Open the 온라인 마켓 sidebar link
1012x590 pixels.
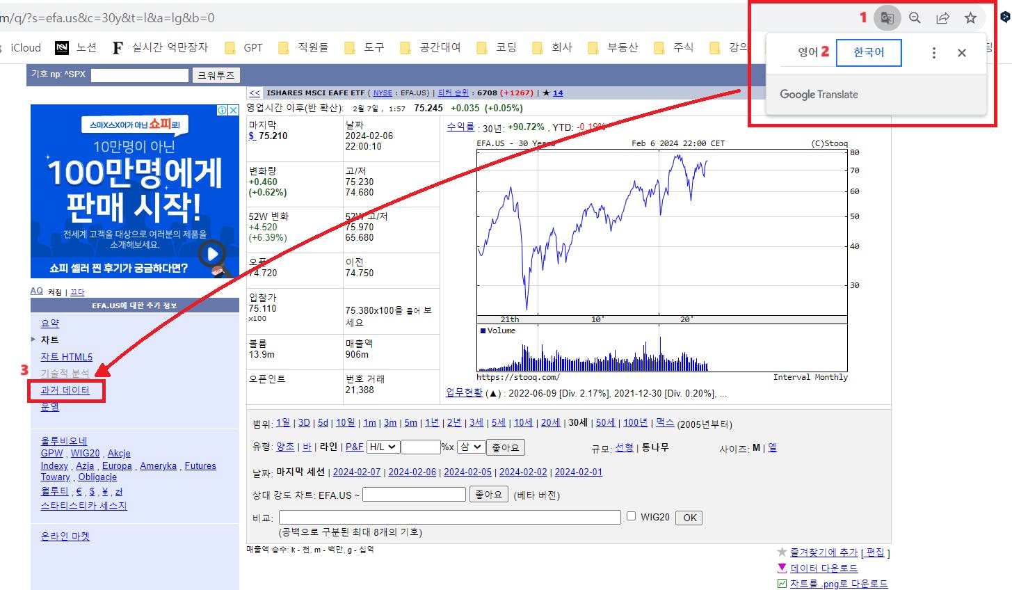click(x=65, y=536)
